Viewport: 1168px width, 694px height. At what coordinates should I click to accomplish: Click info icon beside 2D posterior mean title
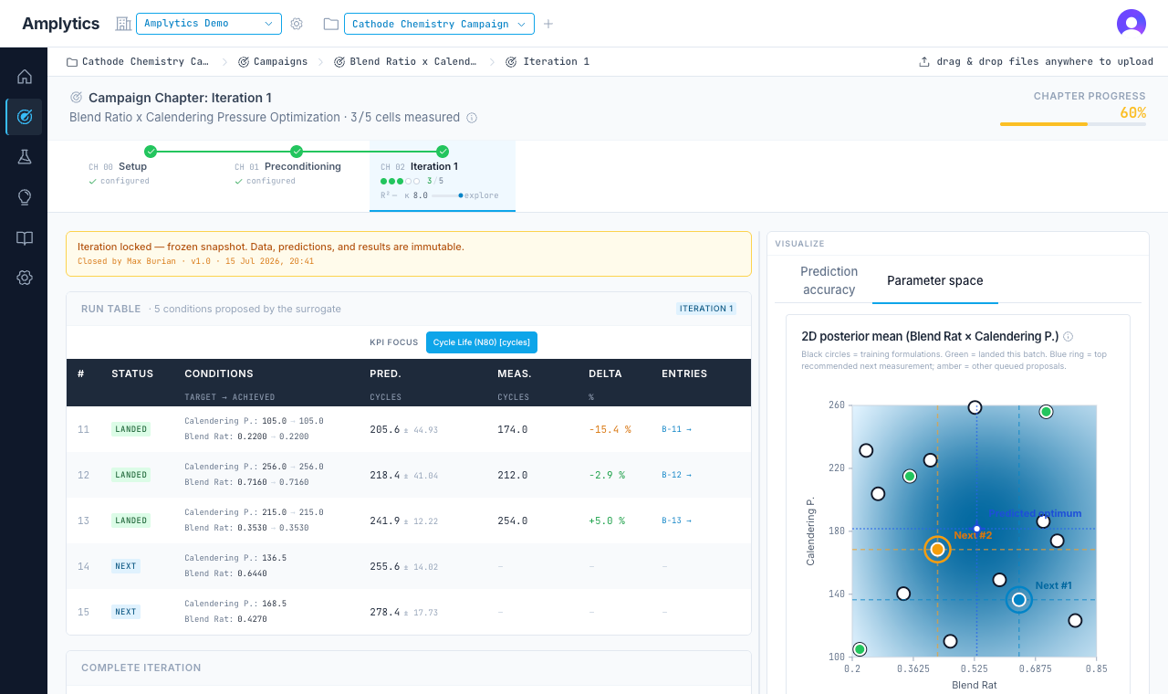(x=1069, y=336)
